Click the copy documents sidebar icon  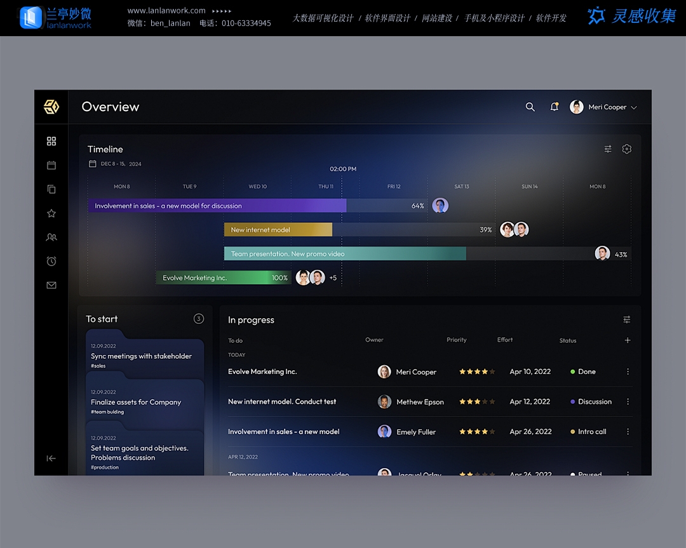point(51,189)
